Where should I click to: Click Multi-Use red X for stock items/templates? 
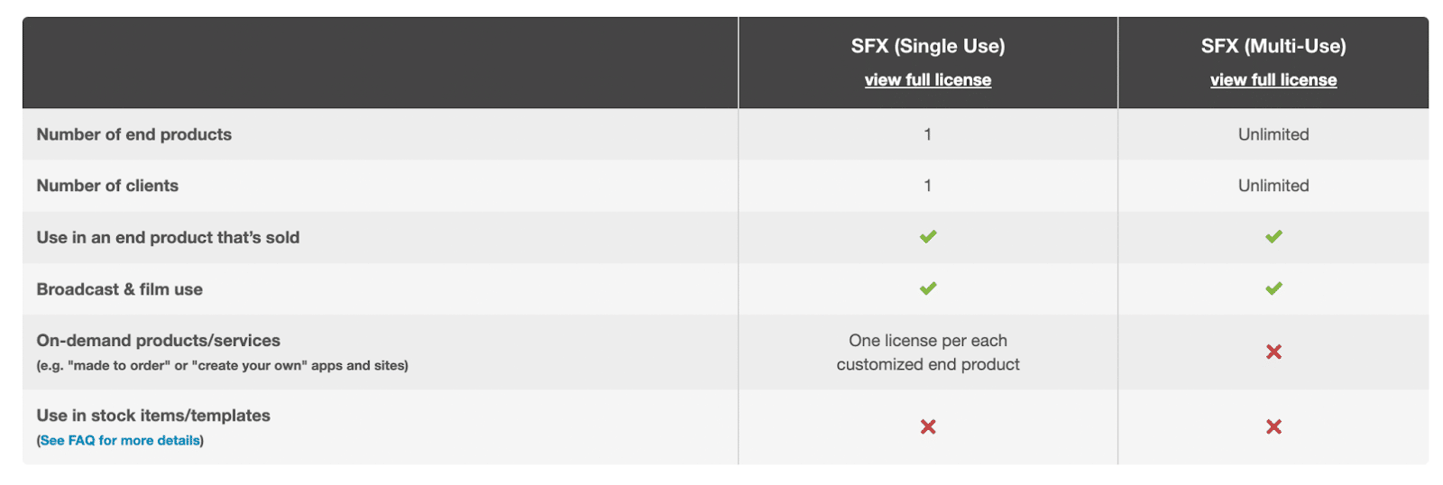click(1273, 426)
